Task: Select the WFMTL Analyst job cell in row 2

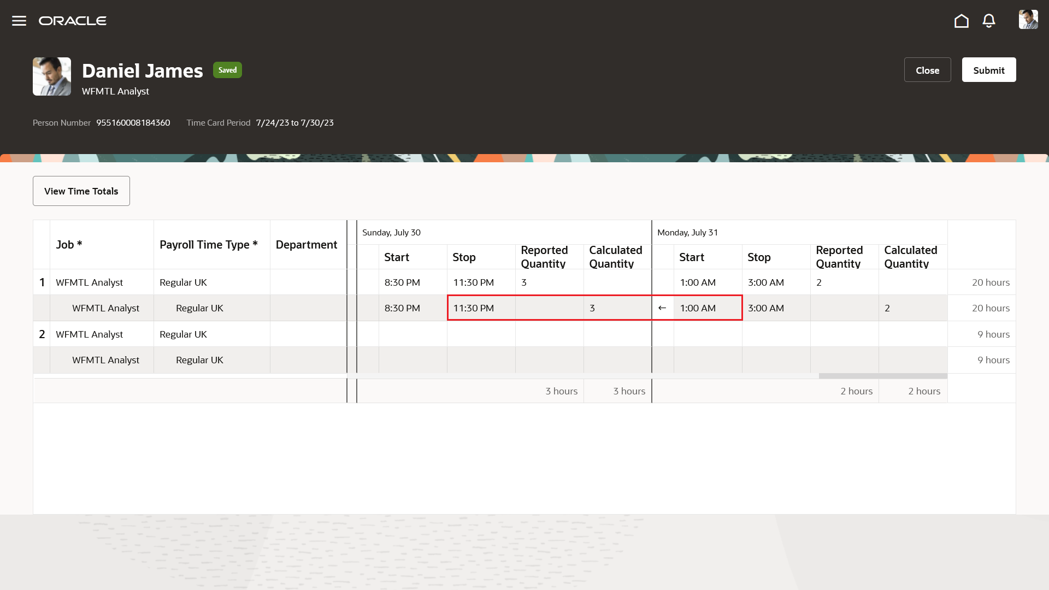Action: [89, 334]
